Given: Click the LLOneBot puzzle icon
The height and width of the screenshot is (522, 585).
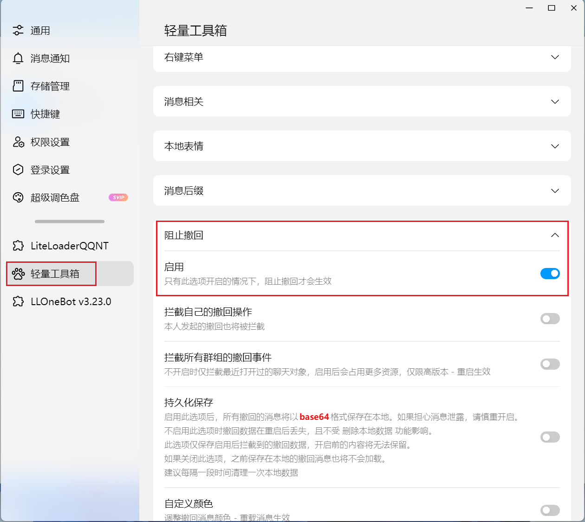Looking at the screenshot, I should 18,301.
